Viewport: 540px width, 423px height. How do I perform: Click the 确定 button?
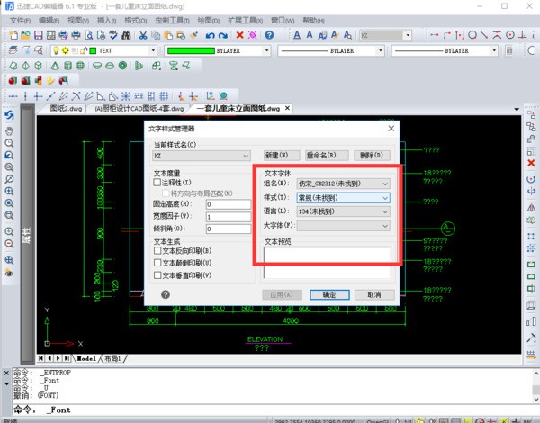tap(328, 294)
